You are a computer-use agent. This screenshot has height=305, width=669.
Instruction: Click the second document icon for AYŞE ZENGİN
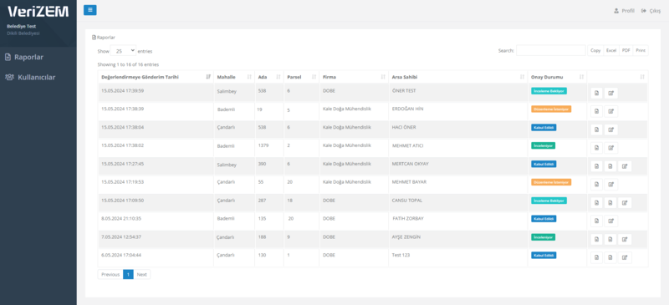pyautogui.click(x=610, y=239)
